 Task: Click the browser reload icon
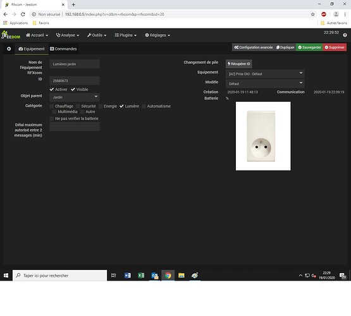(23, 15)
